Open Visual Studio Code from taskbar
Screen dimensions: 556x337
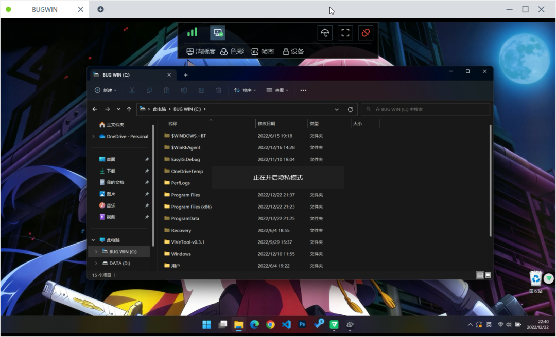287,324
